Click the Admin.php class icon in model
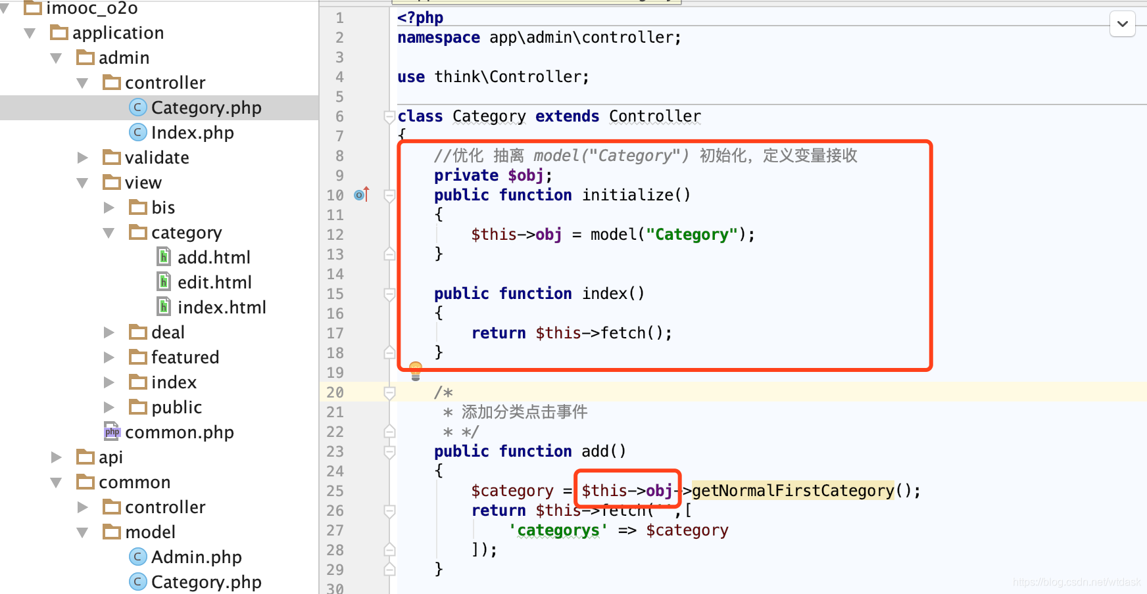 click(x=137, y=557)
